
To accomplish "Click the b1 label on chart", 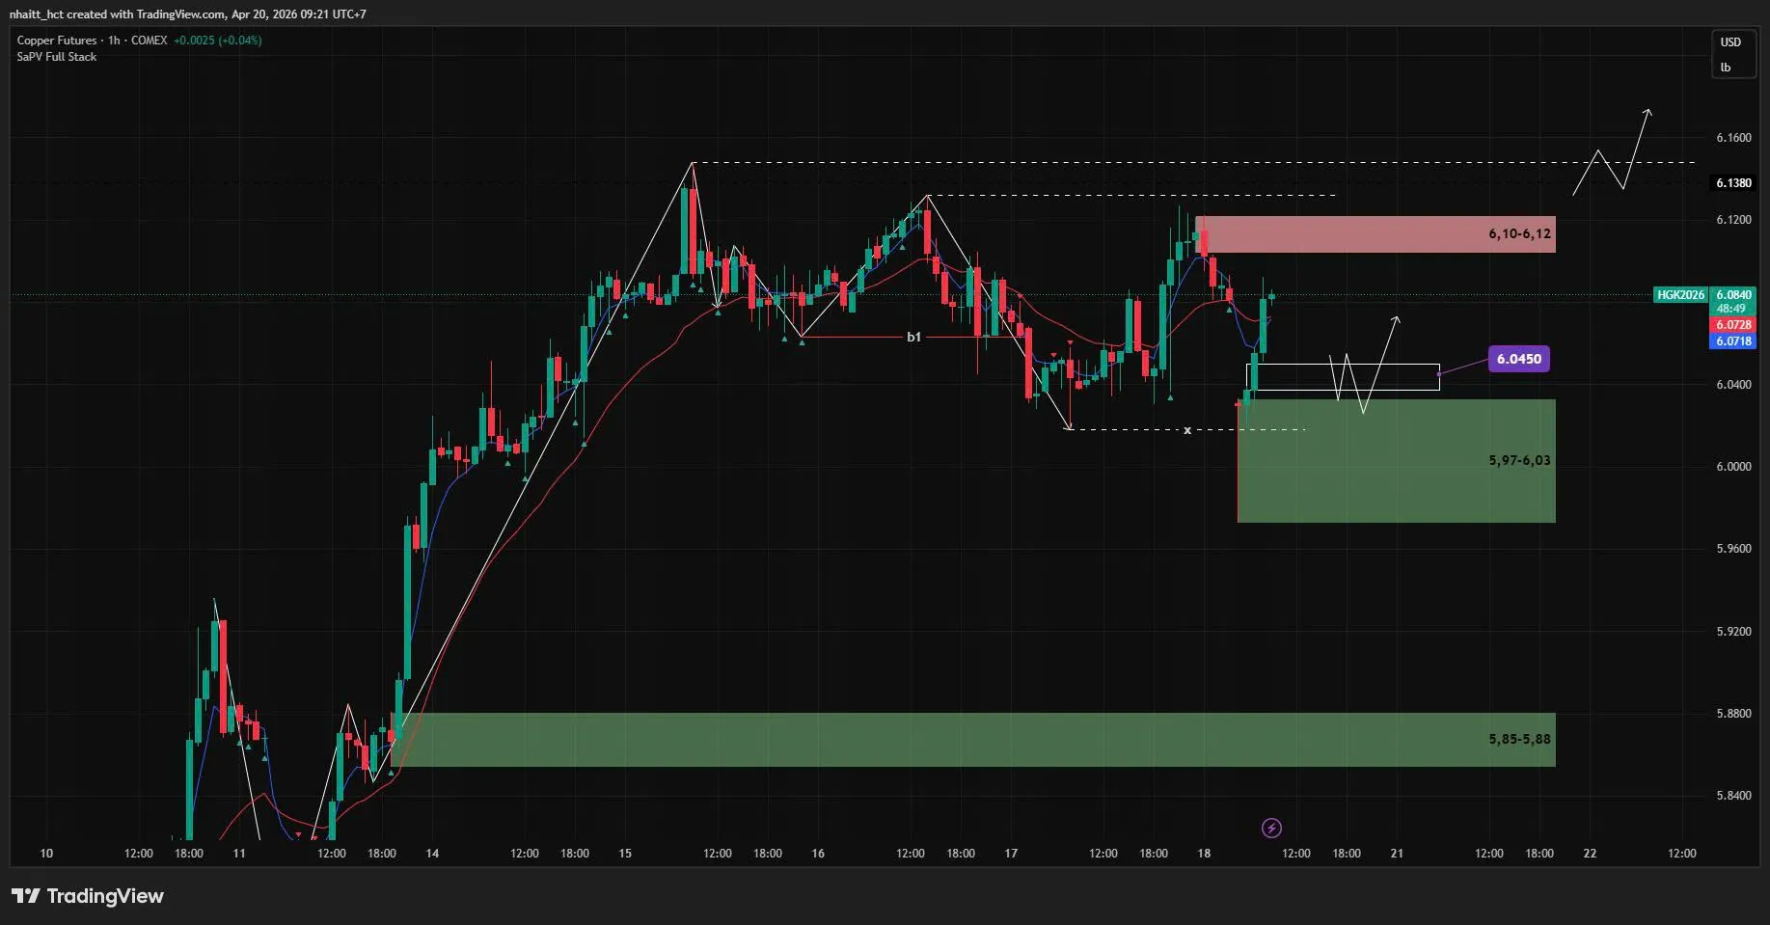I will point(913,337).
